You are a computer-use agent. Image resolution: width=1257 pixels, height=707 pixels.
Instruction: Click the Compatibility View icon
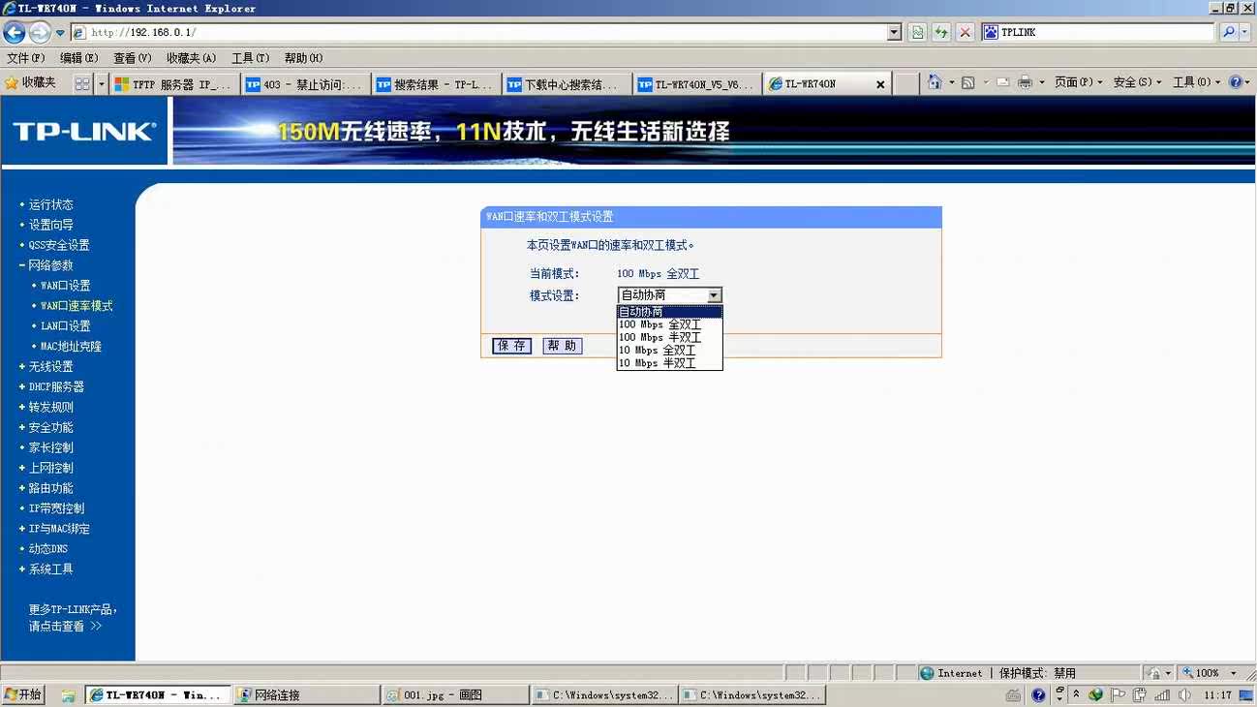(917, 32)
